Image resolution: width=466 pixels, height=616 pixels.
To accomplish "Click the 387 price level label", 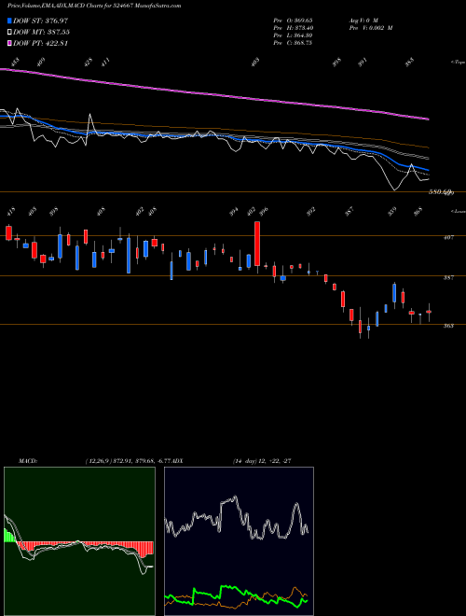I will coord(448,278).
